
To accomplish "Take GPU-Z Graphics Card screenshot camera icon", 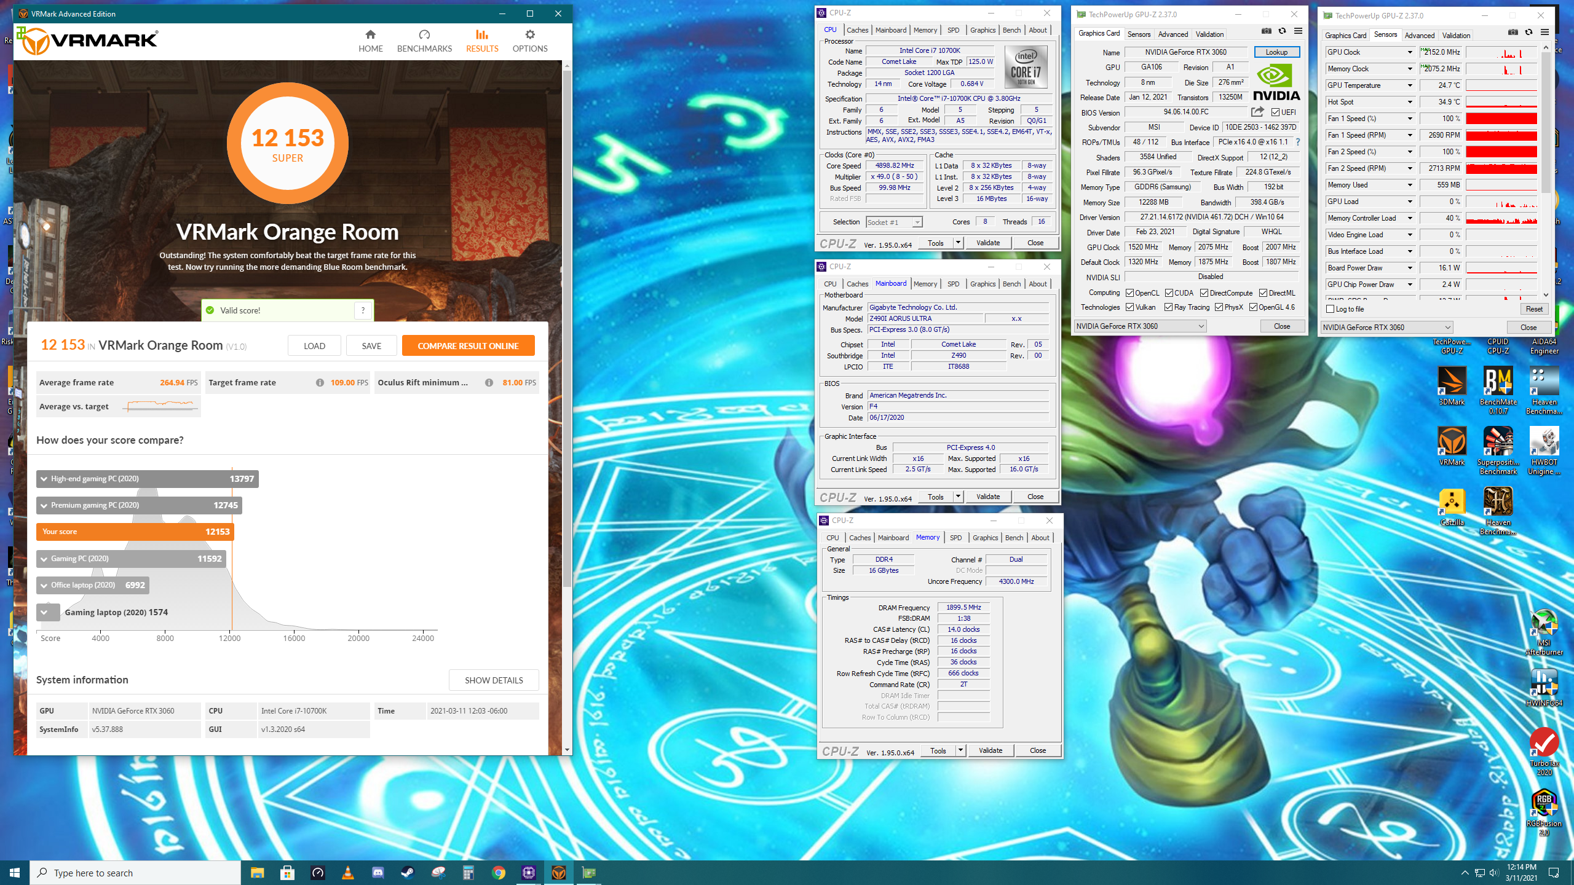I will 1266,31.
